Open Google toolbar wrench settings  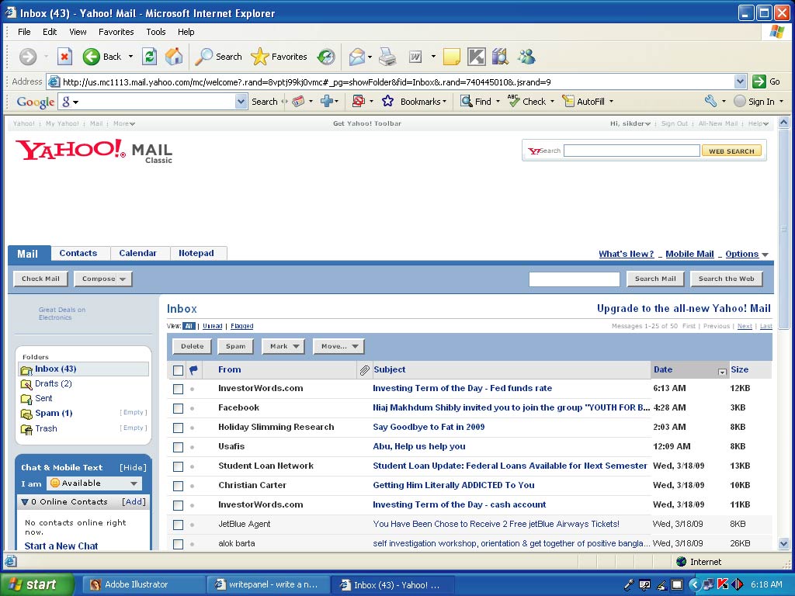[710, 102]
